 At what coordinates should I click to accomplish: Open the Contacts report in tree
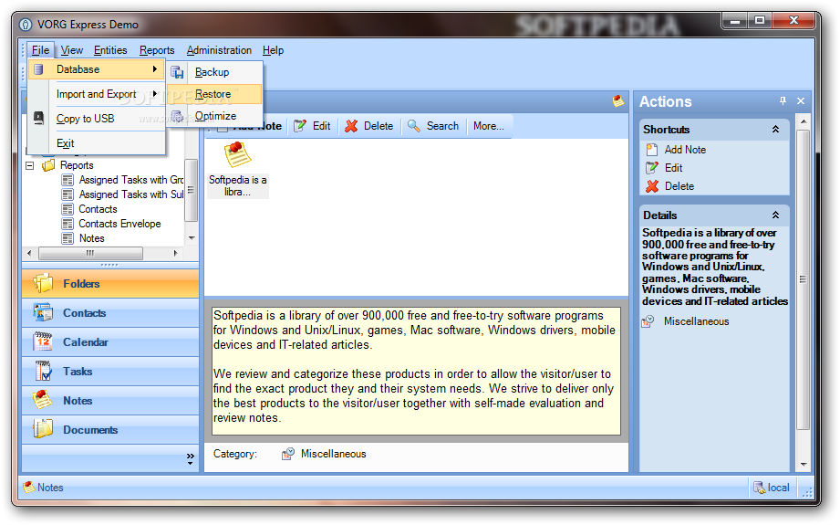(98, 209)
